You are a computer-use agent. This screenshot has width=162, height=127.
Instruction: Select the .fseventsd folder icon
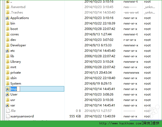[x=8, y=7]
